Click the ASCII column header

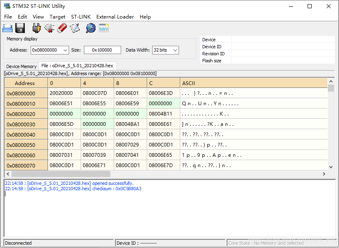pyautogui.click(x=254, y=83)
